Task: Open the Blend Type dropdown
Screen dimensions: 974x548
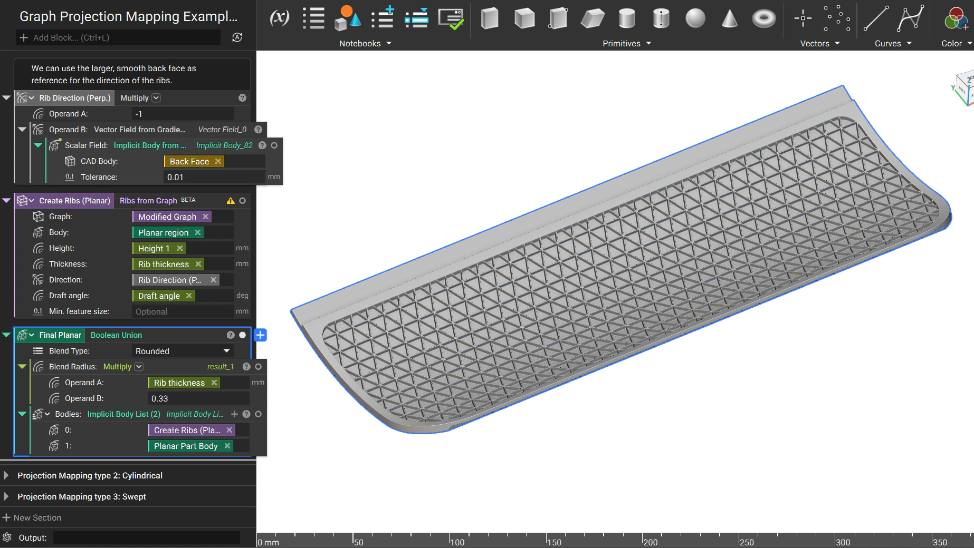Action: 182,351
